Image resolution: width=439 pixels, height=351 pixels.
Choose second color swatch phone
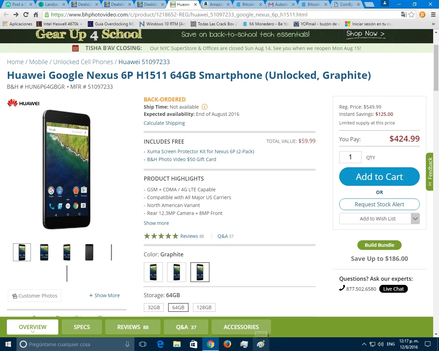177,272
